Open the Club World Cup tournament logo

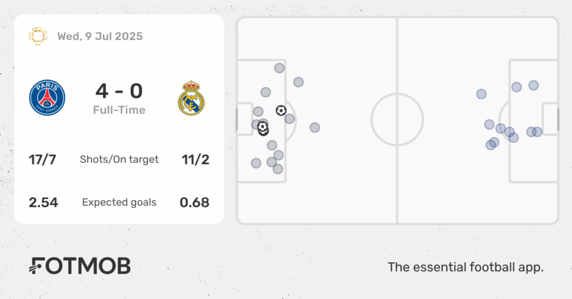pyautogui.click(x=38, y=36)
